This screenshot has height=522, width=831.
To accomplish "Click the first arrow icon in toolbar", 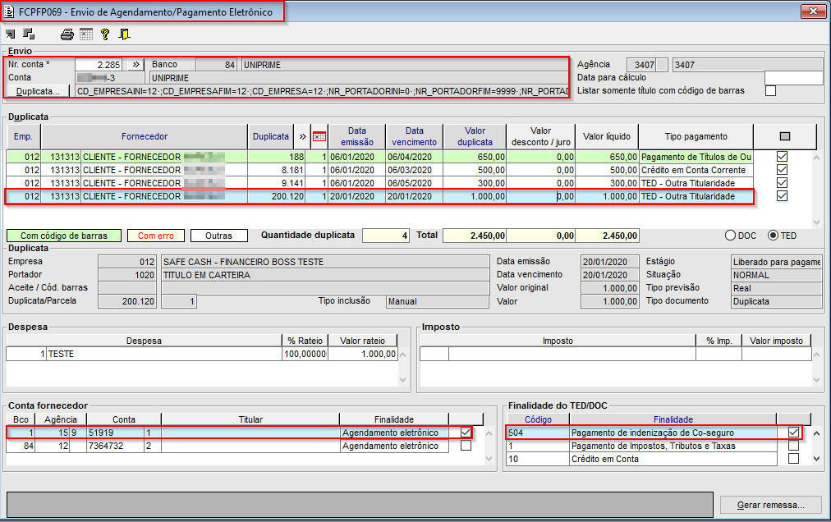I will (x=11, y=34).
